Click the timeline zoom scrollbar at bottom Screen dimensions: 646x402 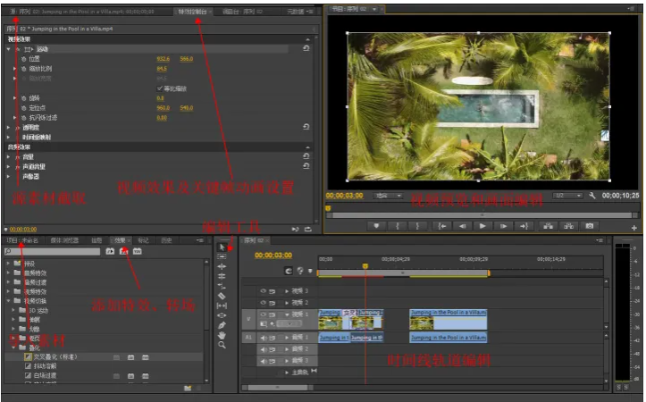coord(277,388)
